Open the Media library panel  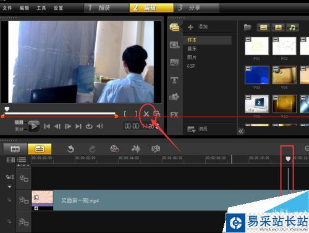coord(174,27)
